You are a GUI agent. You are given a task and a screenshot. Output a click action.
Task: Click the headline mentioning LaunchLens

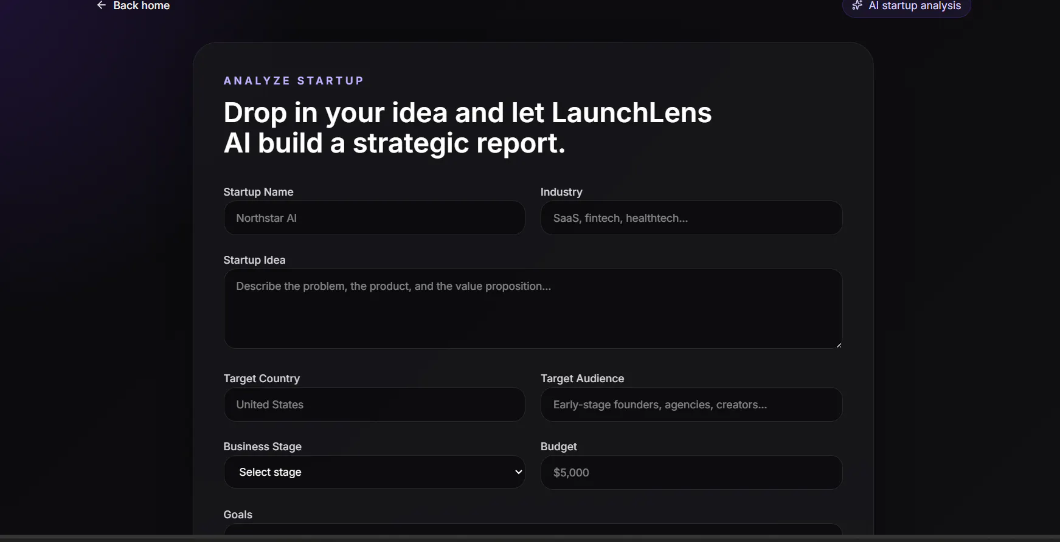[467, 128]
